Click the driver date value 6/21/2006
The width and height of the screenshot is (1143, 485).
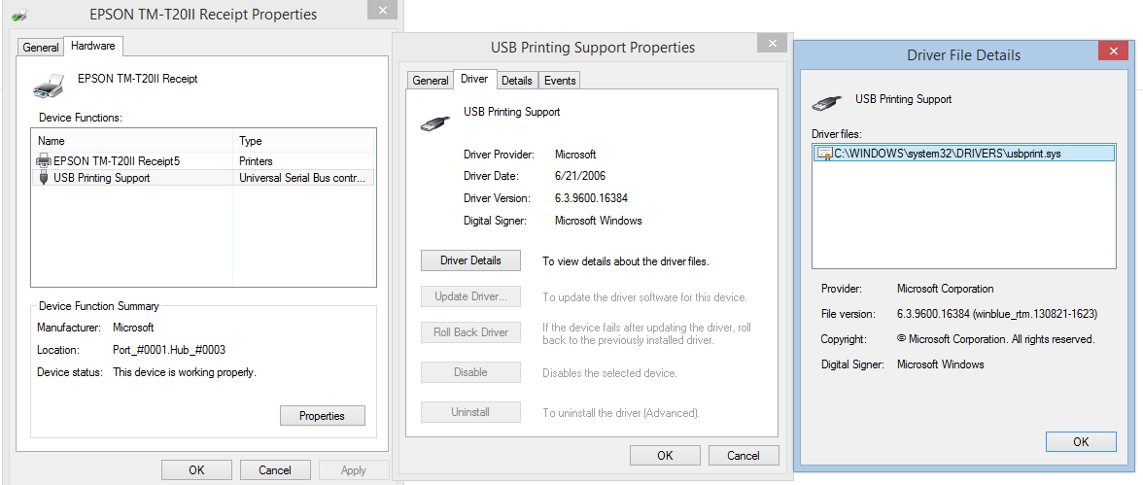(580, 176)
